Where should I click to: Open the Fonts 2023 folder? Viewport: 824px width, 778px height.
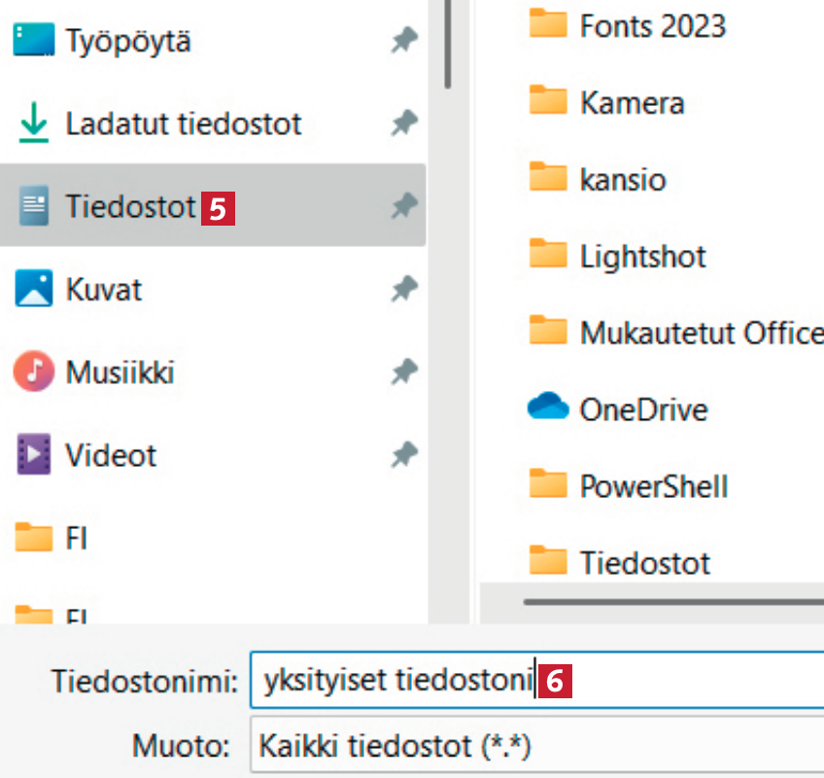[652, 25]
